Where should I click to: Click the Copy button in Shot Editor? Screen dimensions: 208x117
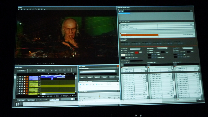pos(105,77)
